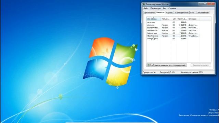Viewport: 219px width, 123px height.
Task: Close the Task Manager window
Action: (211, 4)
